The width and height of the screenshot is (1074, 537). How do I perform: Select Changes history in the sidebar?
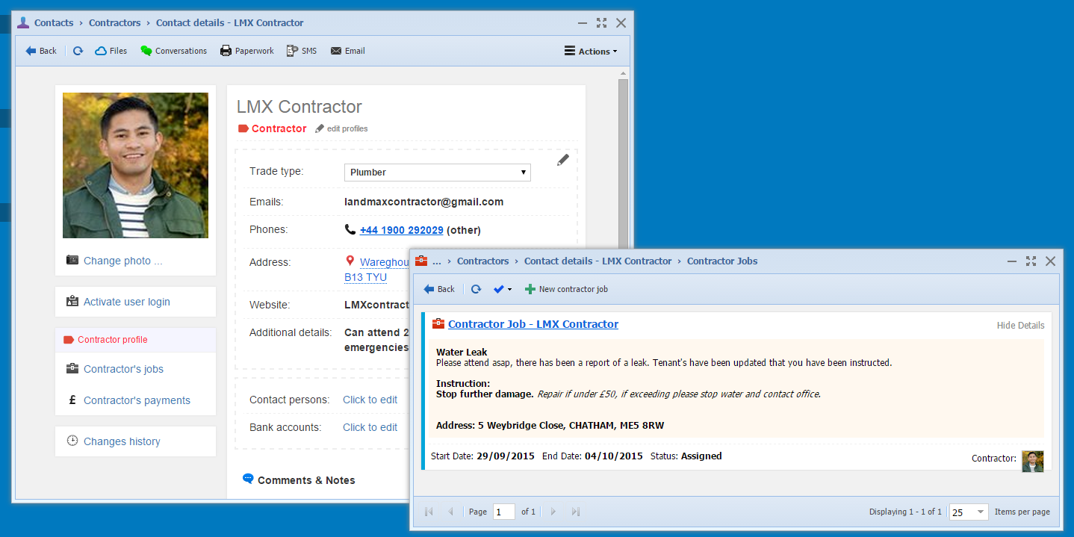click(x=122, y=441)
